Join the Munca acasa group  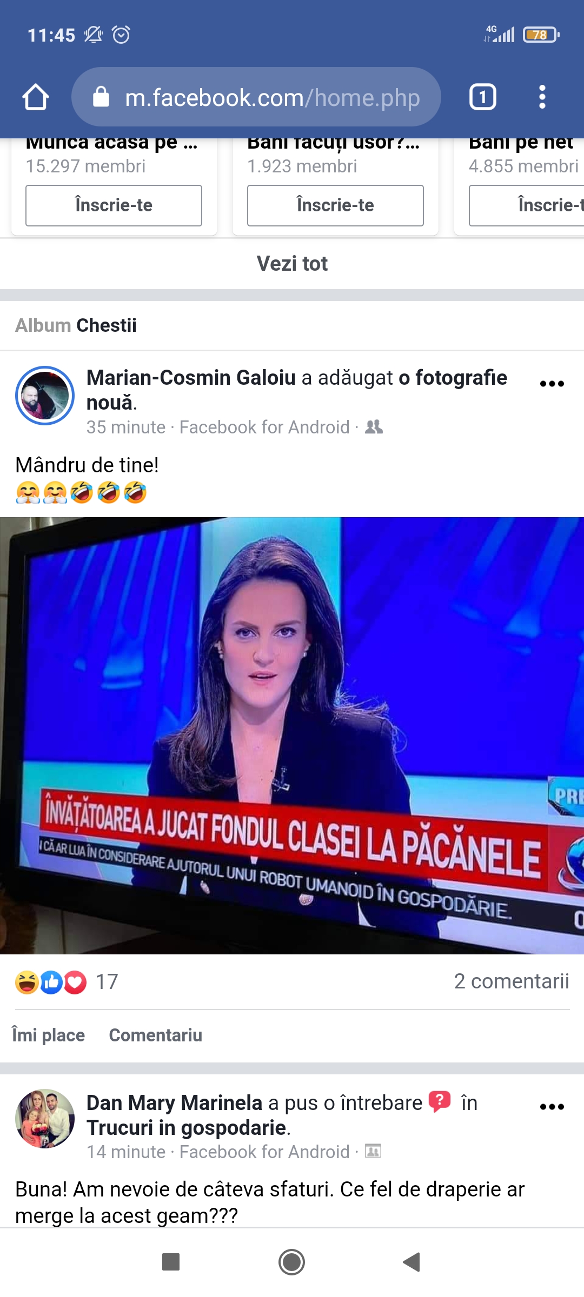pos(114,205)
